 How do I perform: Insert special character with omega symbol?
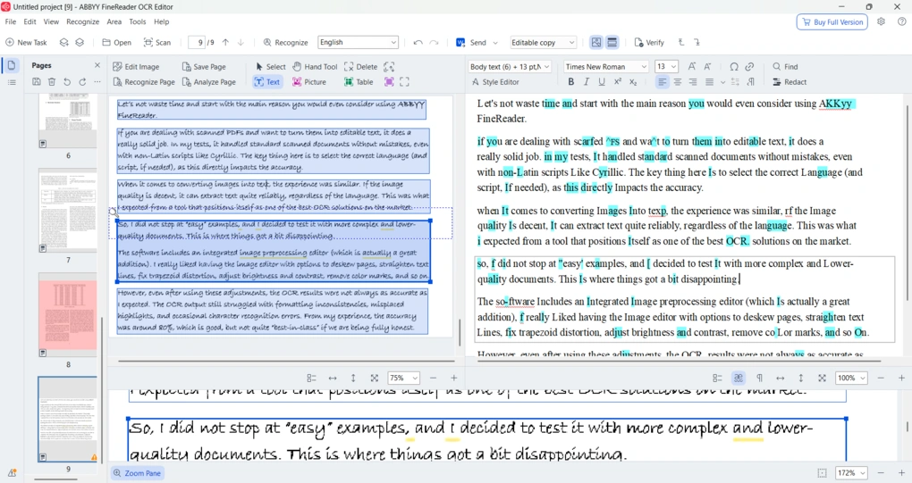tap(734, 67)
